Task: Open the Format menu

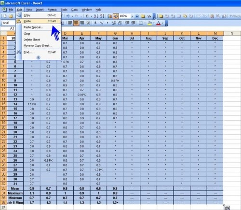Action: point(52,10)
